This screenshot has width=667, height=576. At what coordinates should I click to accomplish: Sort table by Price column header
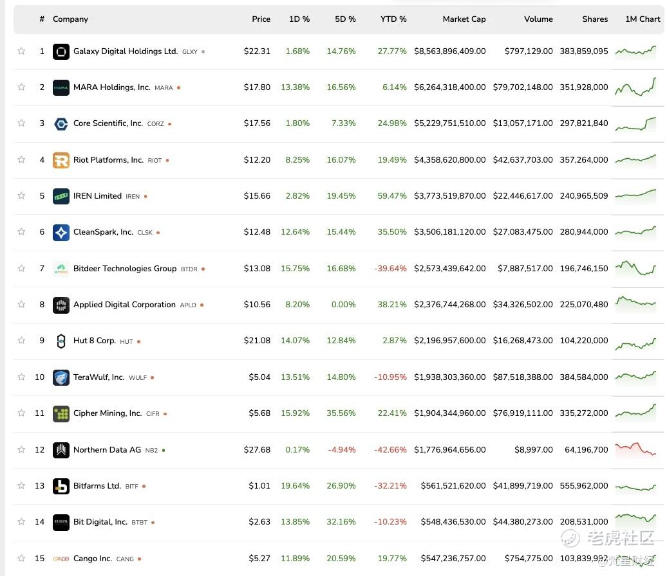coord(261,19)
